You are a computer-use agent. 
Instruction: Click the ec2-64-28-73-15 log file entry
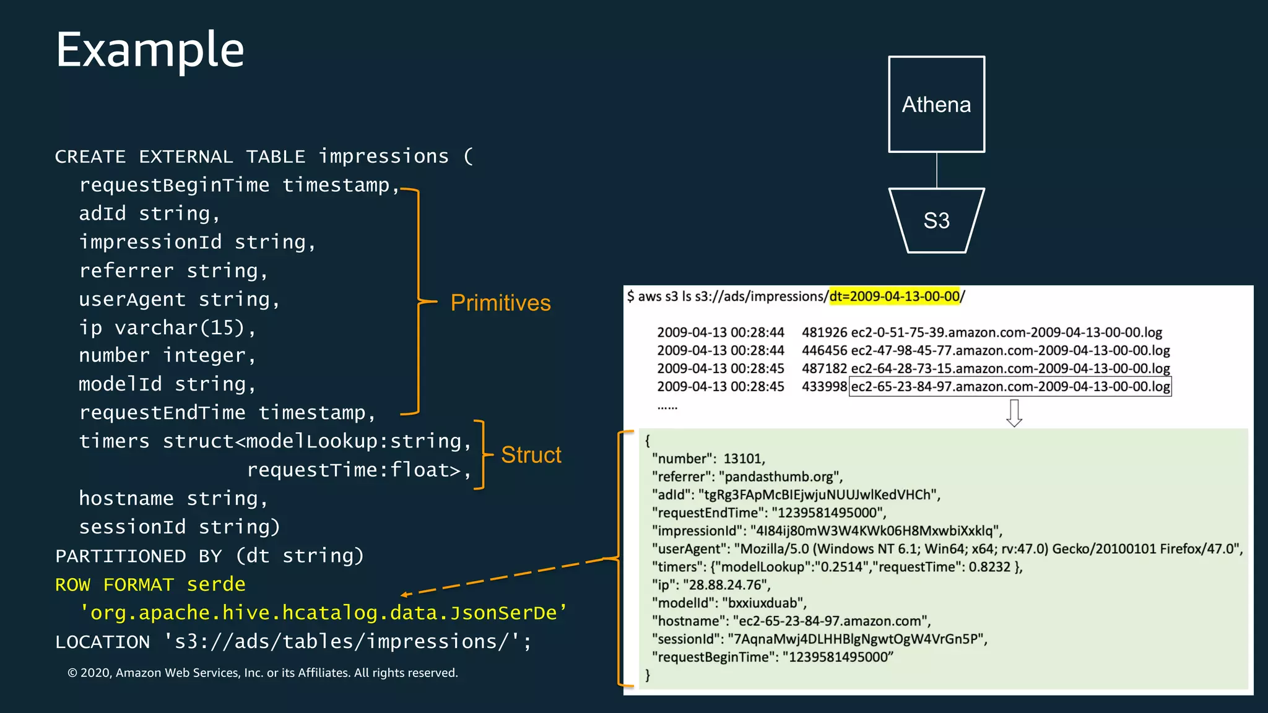pos(1010,368)
